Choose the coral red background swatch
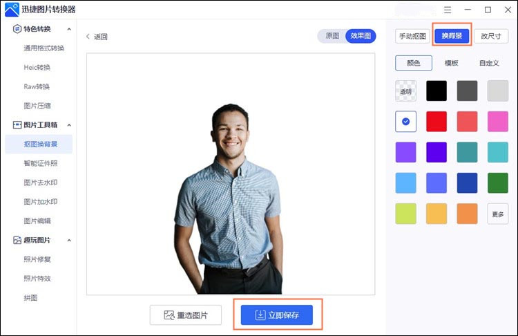This screenshot has height=336, width=518. (x=467, y=122)
